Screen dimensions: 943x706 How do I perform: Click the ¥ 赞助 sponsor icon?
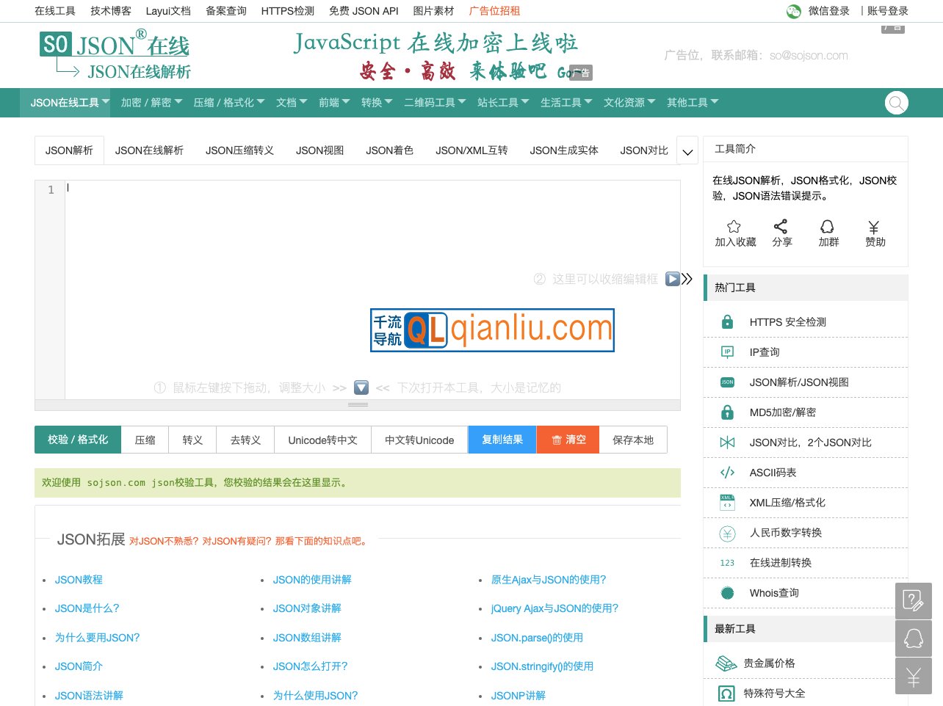coord(874,226)
